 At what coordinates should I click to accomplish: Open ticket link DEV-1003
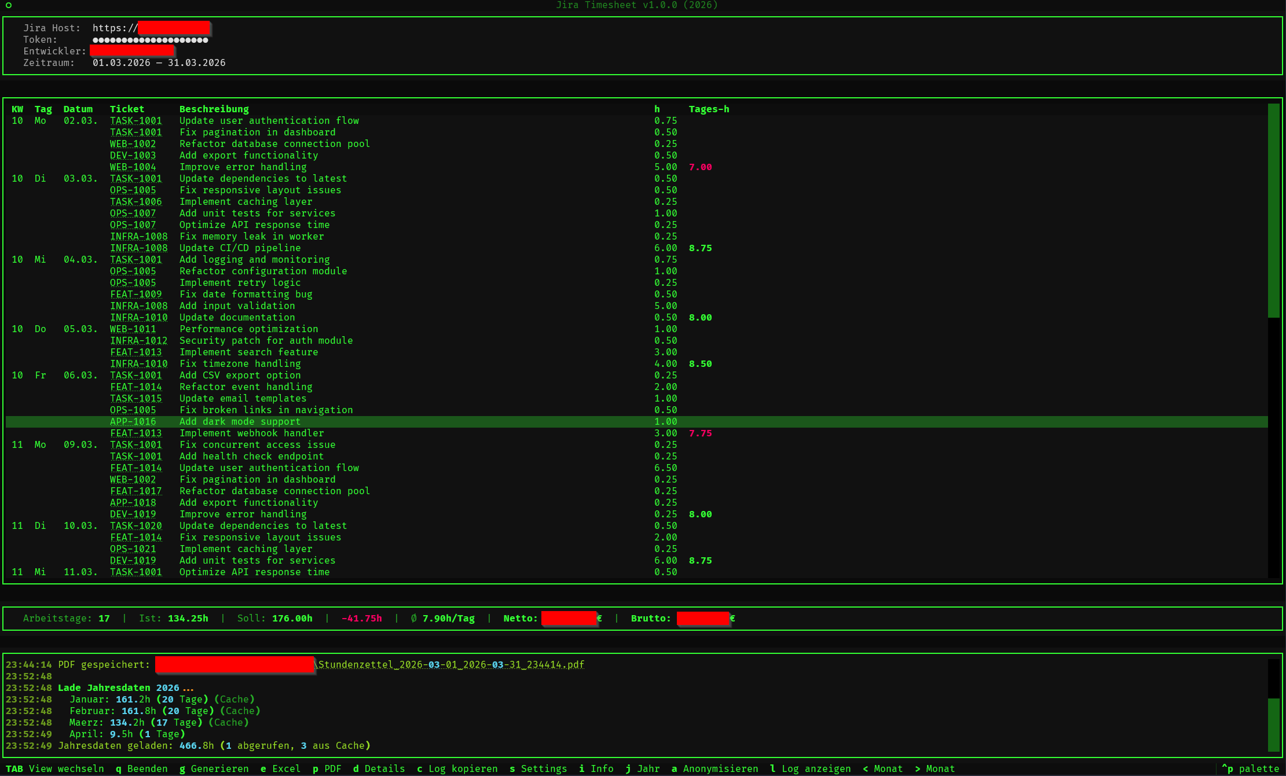[133, 155]
